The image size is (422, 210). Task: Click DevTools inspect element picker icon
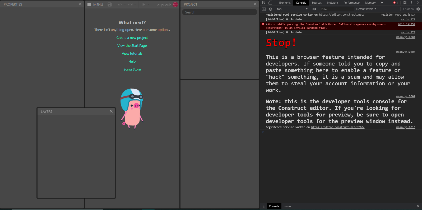264,3
